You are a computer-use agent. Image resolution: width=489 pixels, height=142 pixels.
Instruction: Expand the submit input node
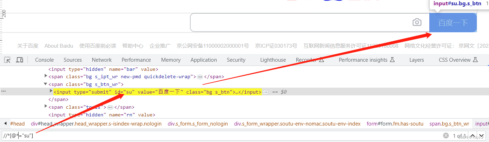click(x=51, y=91)
